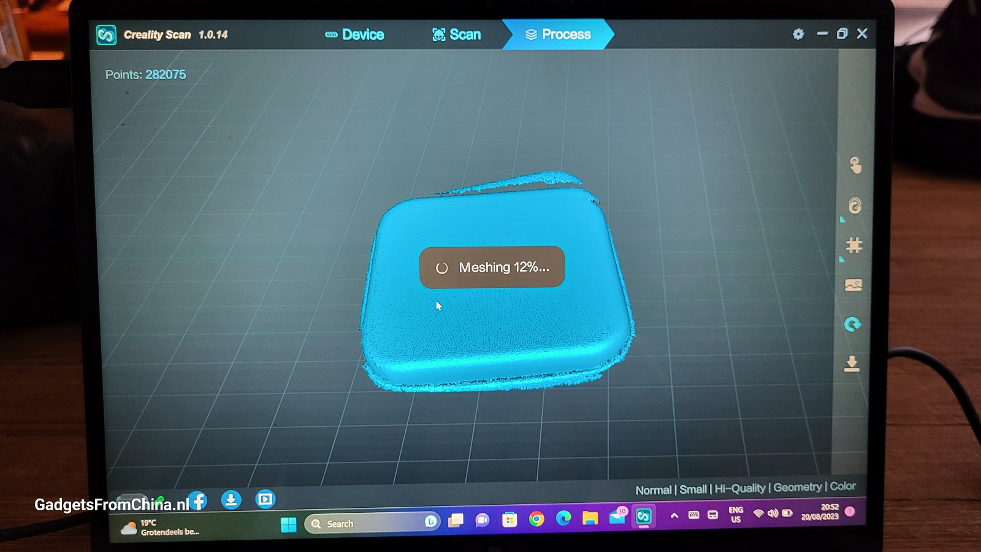Open the pink notification badge icon
This screenshot has width=981, height=552.
coord(850,511)
